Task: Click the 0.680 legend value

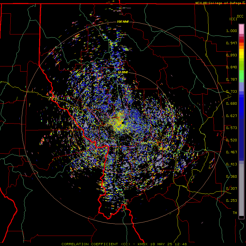Action: (232, 104)
